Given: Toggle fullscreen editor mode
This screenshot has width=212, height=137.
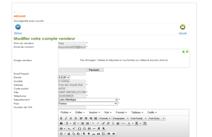Looking at the screenshot, I should pos(145,123).
